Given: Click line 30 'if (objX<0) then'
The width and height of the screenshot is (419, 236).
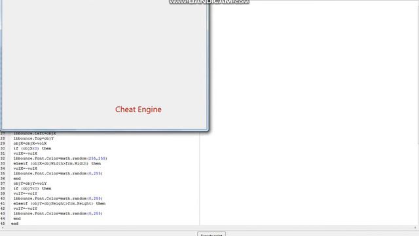Looking at the screenshot, I should point(32,148).
